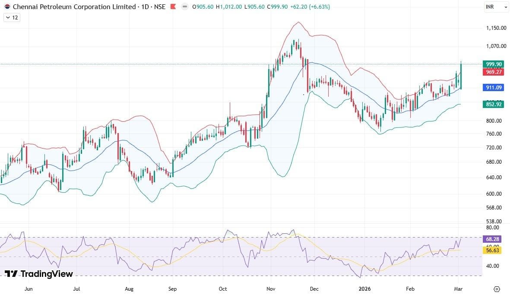Open chart settings gear on the time axis
The width and height of the screenshot is (510, 295).
[497, 289]
